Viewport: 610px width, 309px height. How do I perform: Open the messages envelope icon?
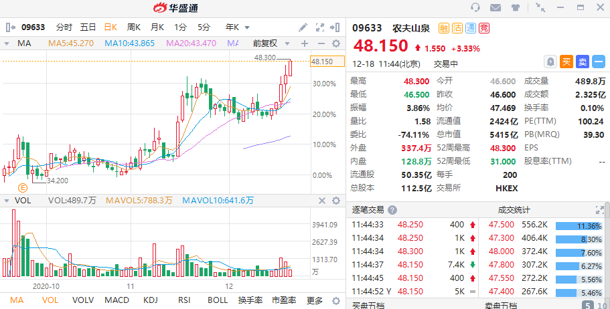(495, 8)
